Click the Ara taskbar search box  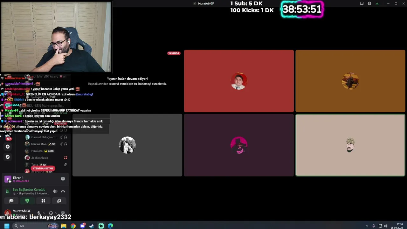36,226
